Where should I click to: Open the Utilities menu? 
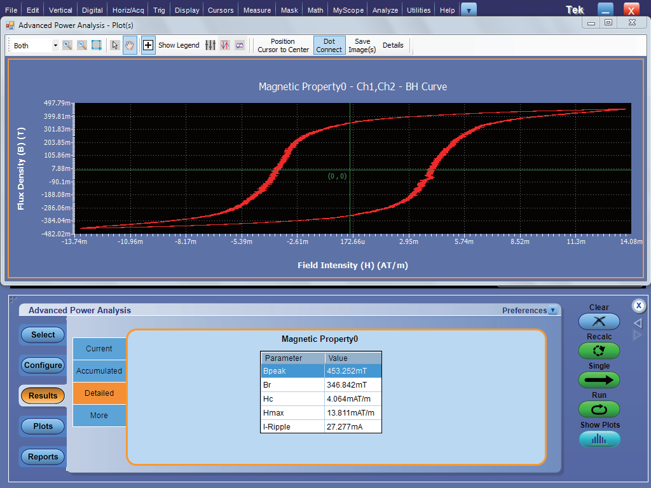(x=418, y=10)
